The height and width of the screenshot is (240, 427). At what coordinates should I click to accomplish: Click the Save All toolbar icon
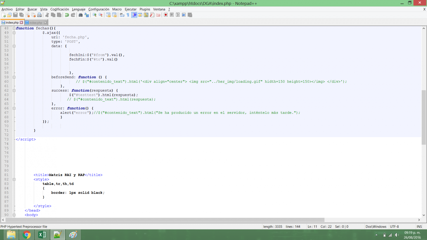point(21,15)
